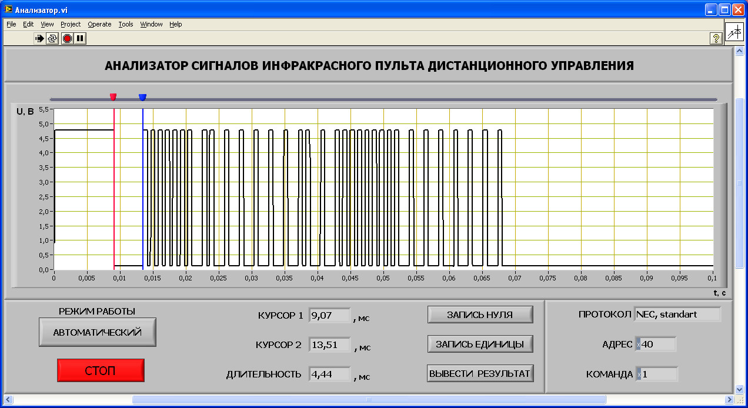The image size is (748, 408).
Task: Click the Run arrow toolbar icon
Action: (x=39, y=38)
